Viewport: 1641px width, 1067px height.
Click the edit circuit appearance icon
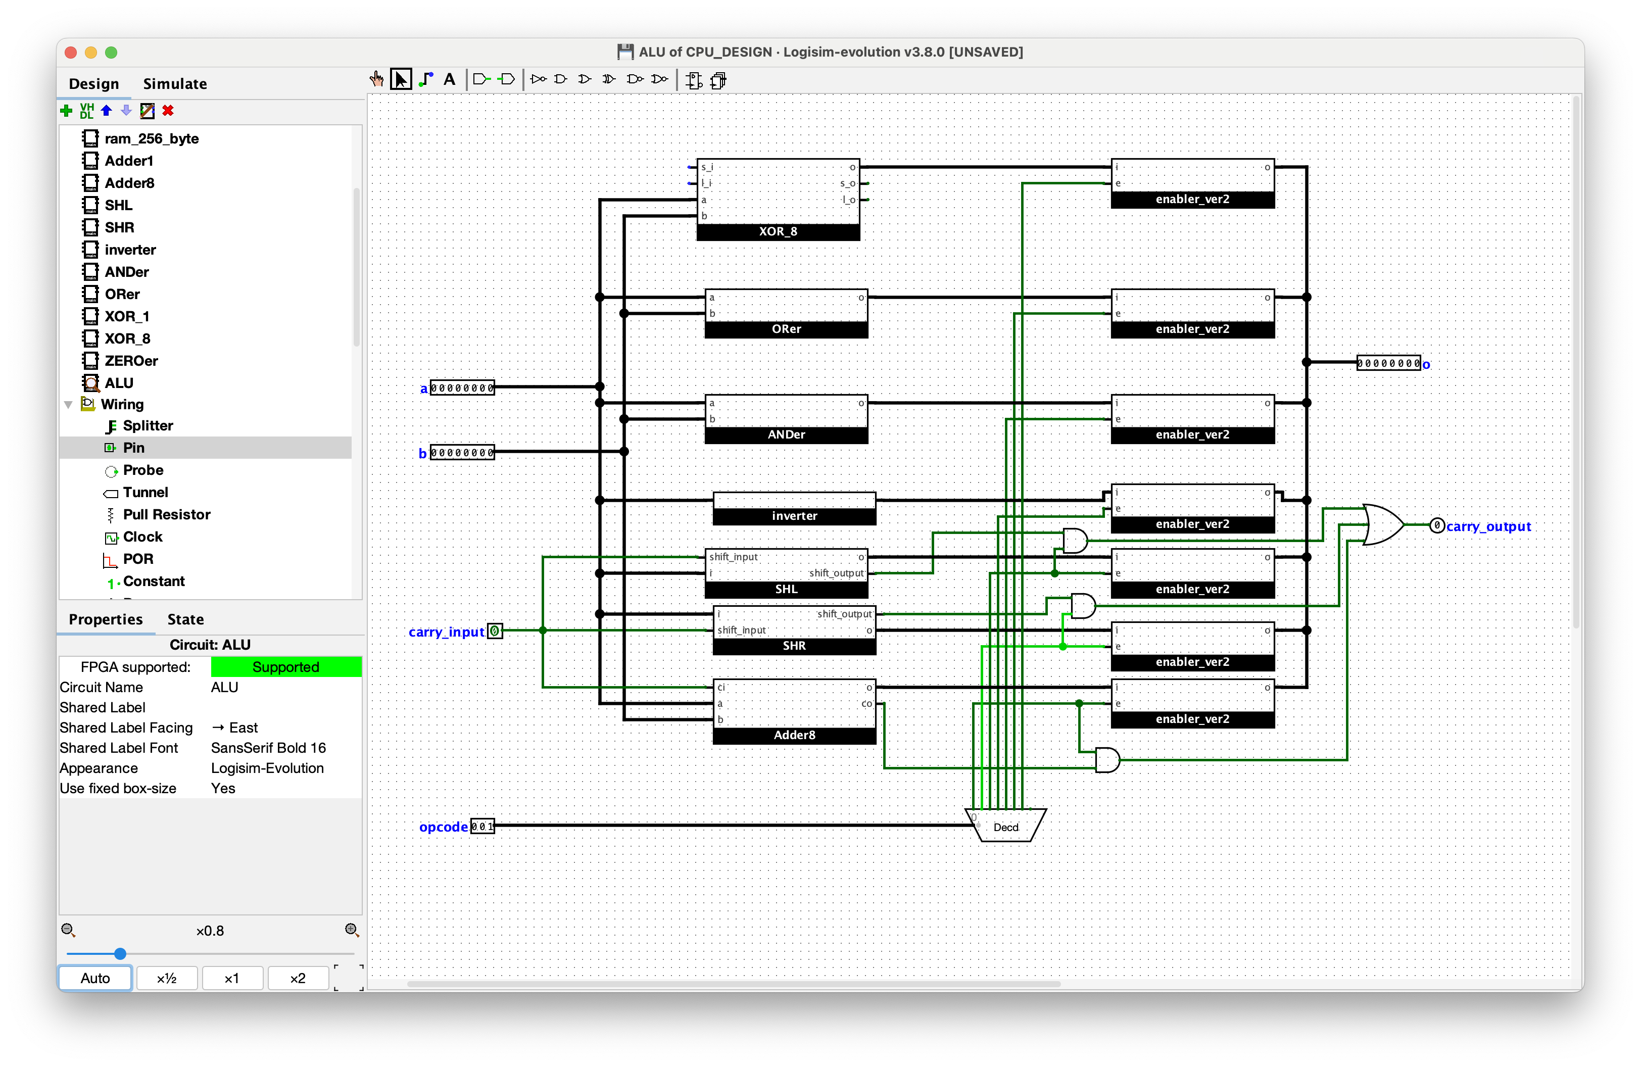147,110
